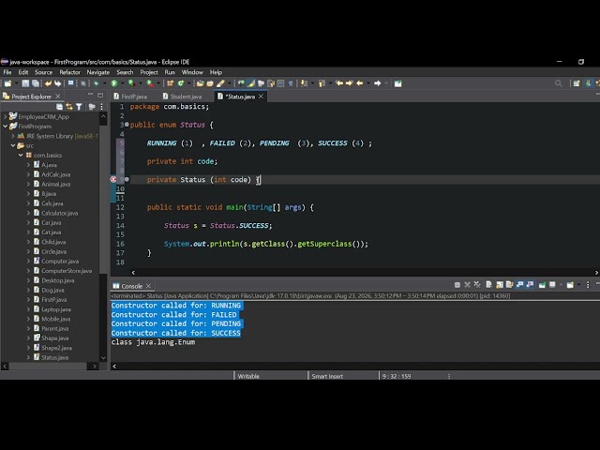Click Collapse All in Project Explorer
Image resolution: width=600 pixels, height=450 pixels.
point(59,107)
